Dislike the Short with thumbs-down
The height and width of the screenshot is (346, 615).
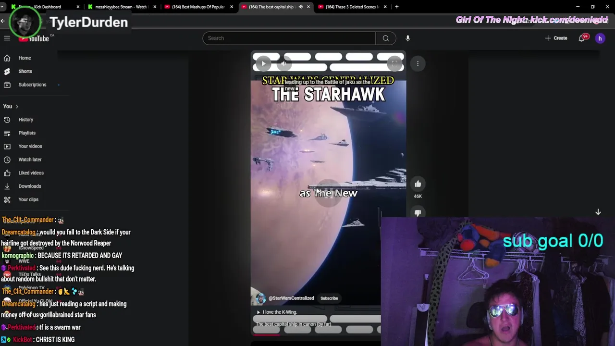point(418,212)
